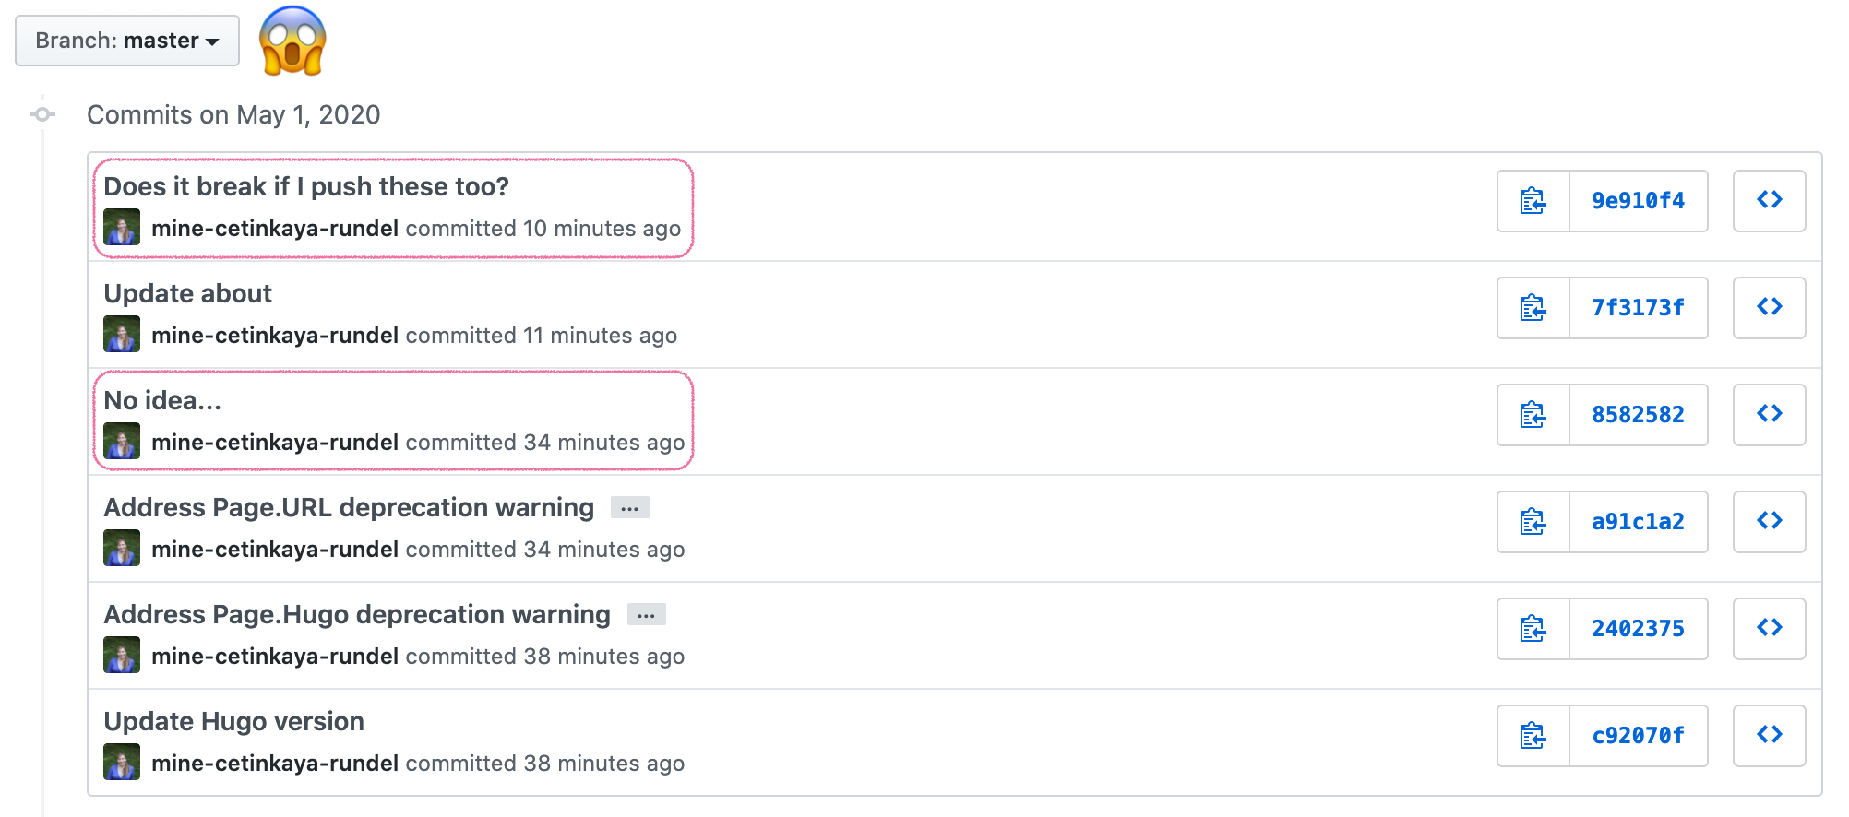Expand Address Page.Hugo deprecation warning description
The image size is (1849, 817).
pos(647,615)
